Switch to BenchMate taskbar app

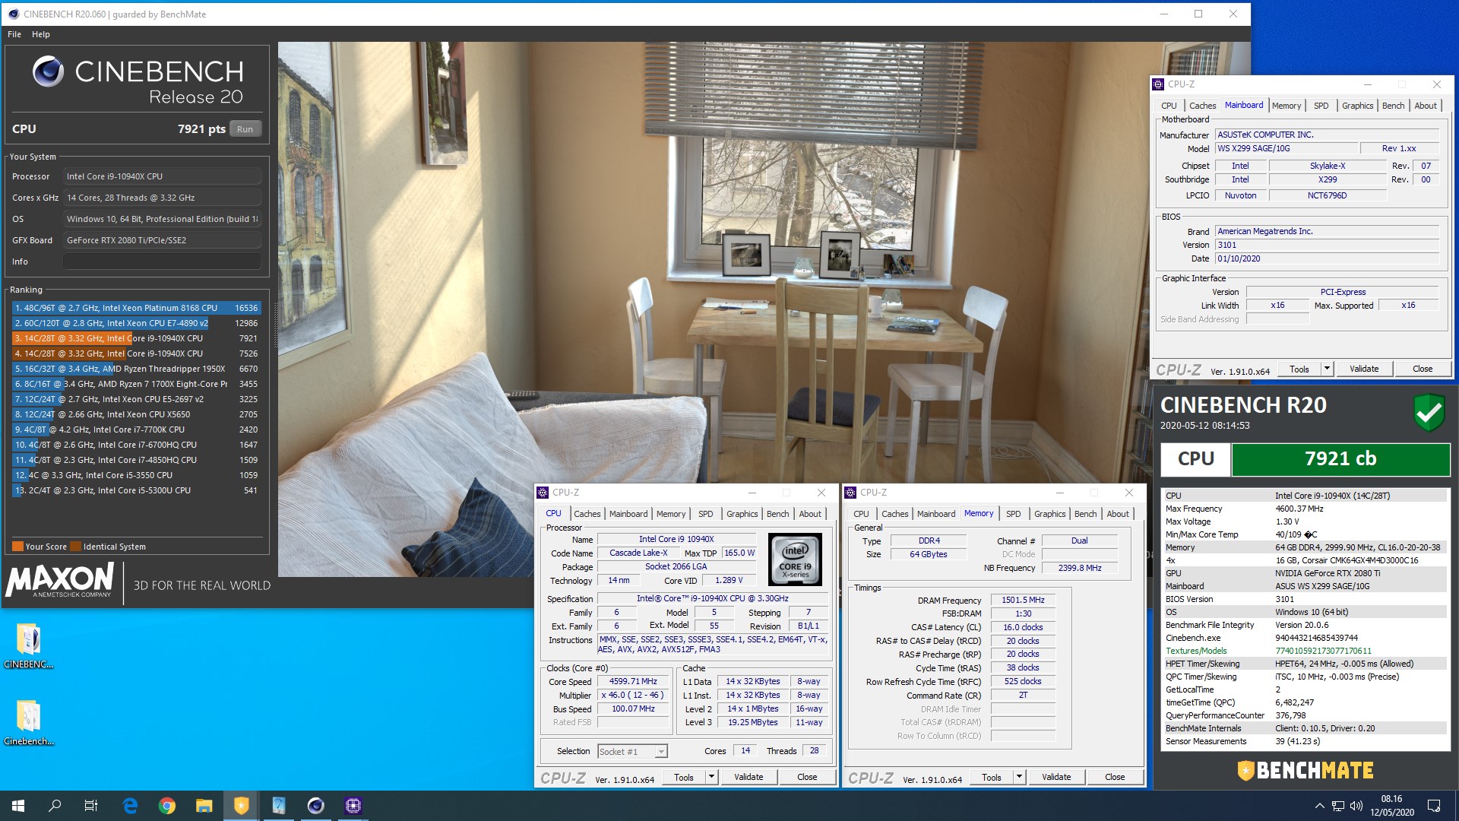pos(242,806)
